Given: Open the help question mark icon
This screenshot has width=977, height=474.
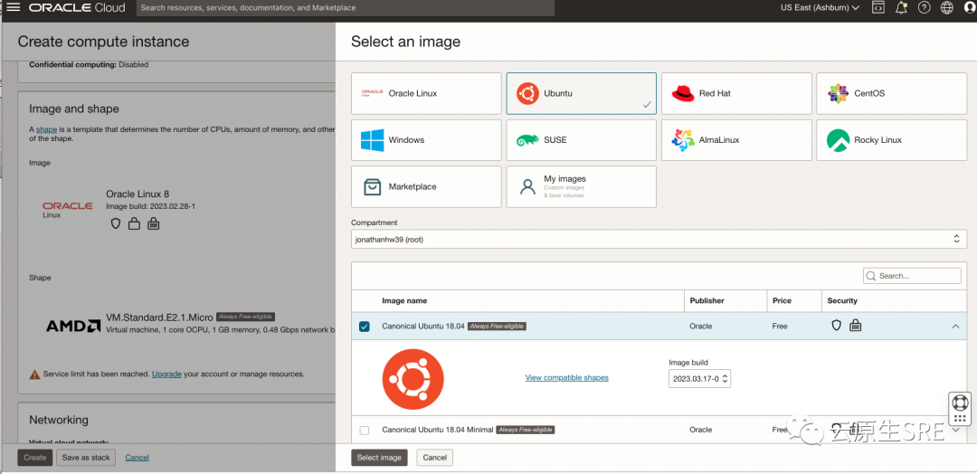Looking at the screenshot, I should 924,7.
